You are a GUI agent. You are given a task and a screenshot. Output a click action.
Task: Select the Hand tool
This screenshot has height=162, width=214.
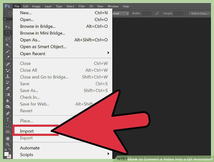(8, 138)
